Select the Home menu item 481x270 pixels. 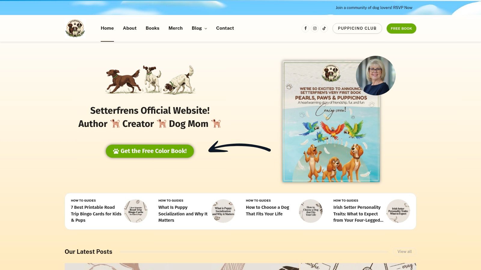coord(107,28)
